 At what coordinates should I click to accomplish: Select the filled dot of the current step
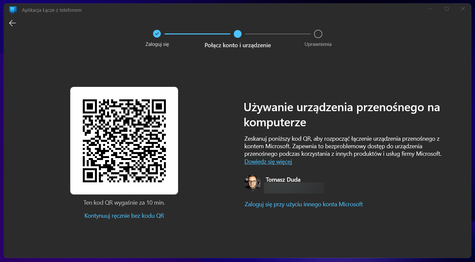point(237,34)
